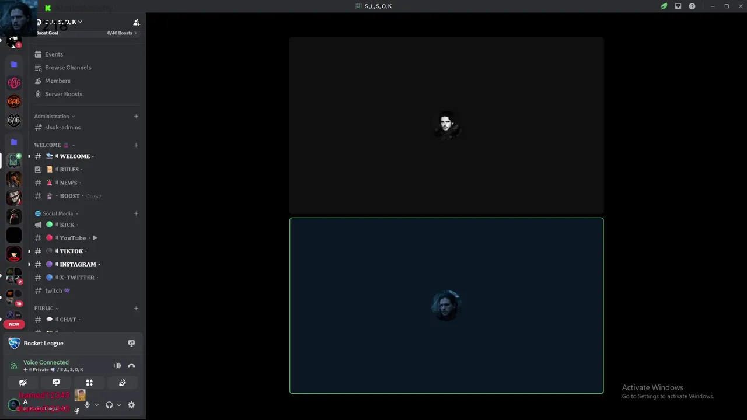Click the first purple server folder icon
The height and width of the screenshot is (420, 747).
click(x=14, y=64)
